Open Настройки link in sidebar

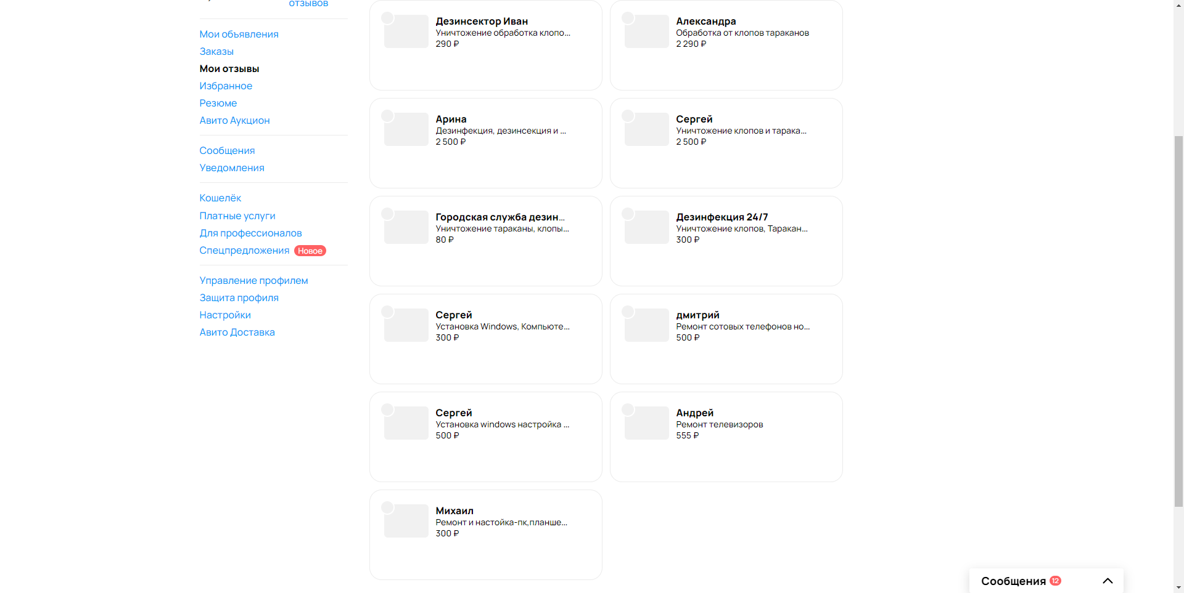(225, 315)
